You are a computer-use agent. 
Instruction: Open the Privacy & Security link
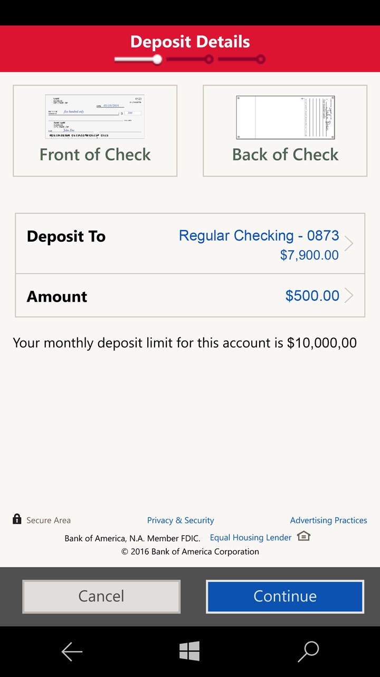pyautogui.click(x=180, y=520)
